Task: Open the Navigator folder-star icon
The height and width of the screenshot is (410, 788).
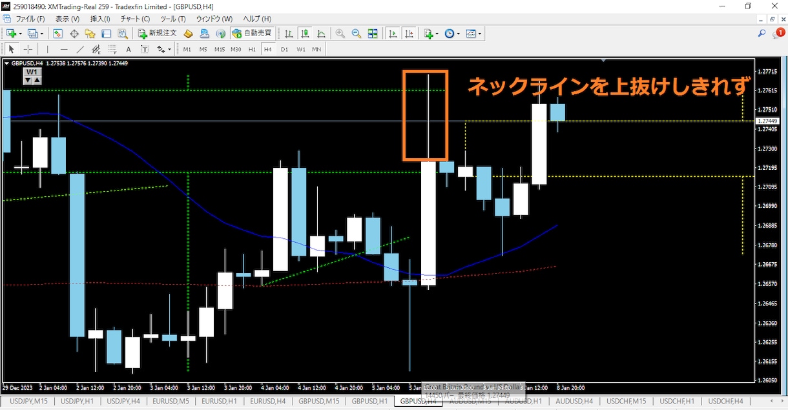Action: (90, 34)
